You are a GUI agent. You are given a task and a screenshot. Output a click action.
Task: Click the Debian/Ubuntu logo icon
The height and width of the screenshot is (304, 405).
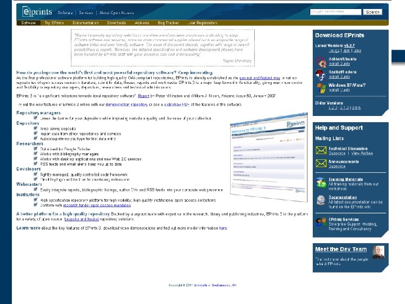[x=321, y=62]
